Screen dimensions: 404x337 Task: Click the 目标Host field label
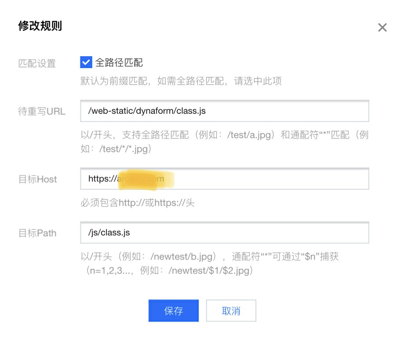tap(37, 179)
